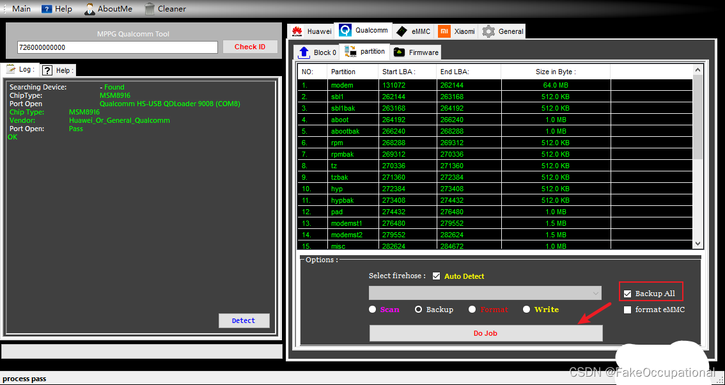Click the process pass status bar text
This screenshot has width=725, height=385.
(x=24, y=379)
